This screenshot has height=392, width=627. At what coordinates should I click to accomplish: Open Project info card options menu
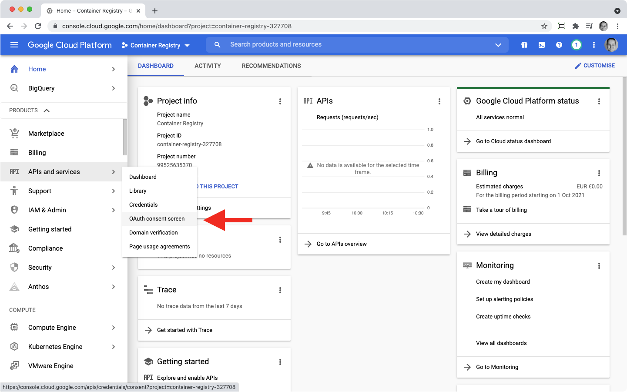(280, 101)
